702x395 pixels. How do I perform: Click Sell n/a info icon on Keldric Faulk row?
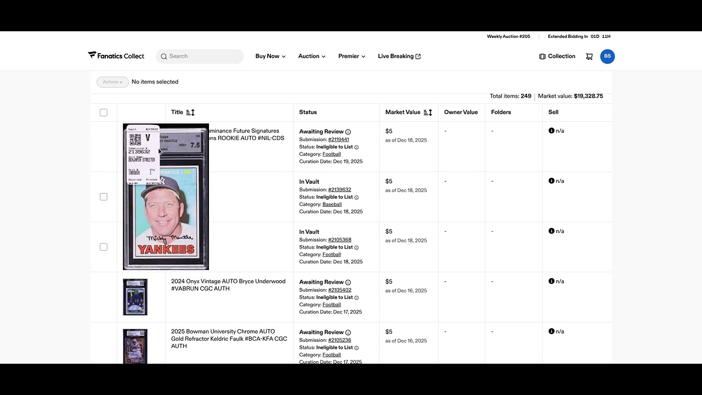pyautogui.click(x=552, y=331)
